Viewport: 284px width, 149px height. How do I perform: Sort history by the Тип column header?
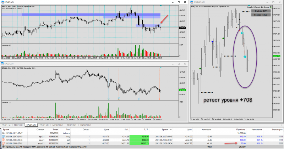pyautogui.click(x=68, y=130)
